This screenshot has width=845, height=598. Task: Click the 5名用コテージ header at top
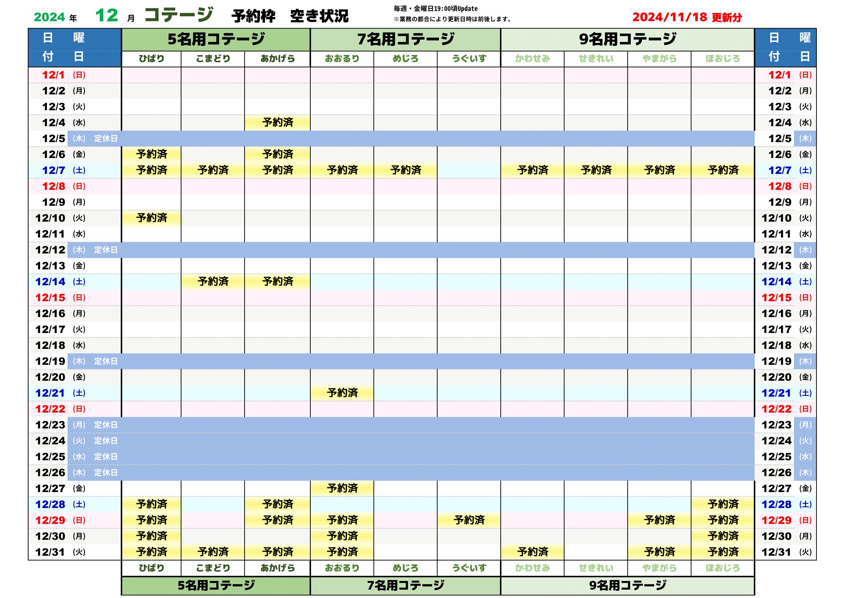[x=216, y=39]
